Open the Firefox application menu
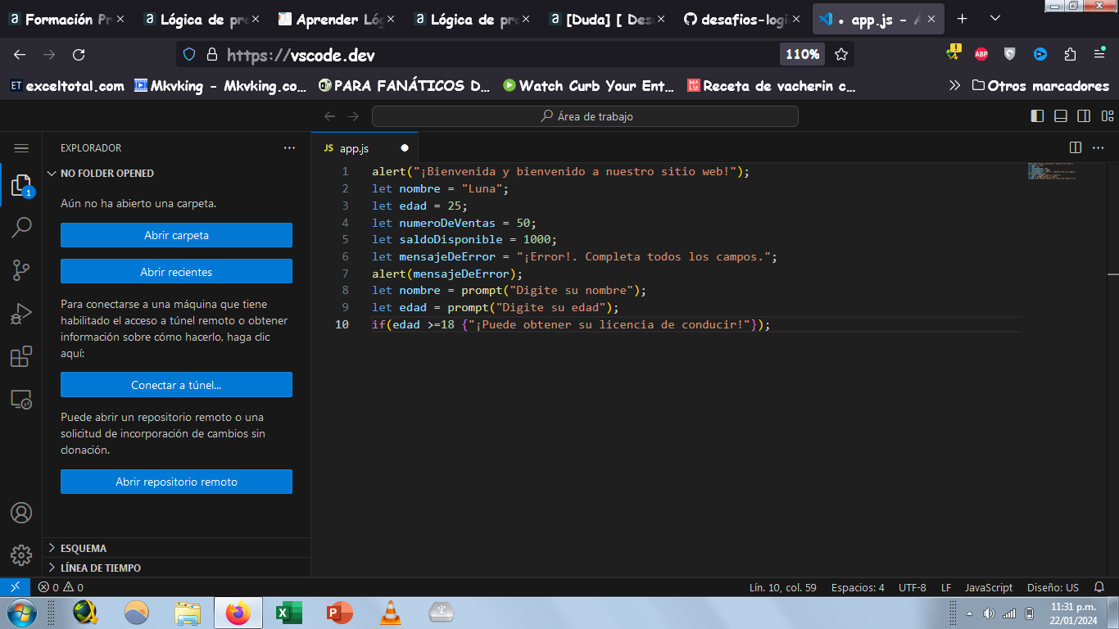The image size is (1119, 629). [x=1099, y=55]
